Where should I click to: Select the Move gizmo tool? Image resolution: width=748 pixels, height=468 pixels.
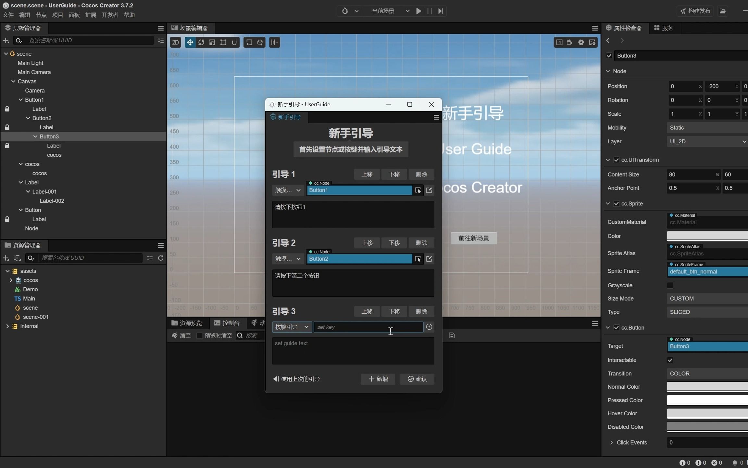(190, 42)
